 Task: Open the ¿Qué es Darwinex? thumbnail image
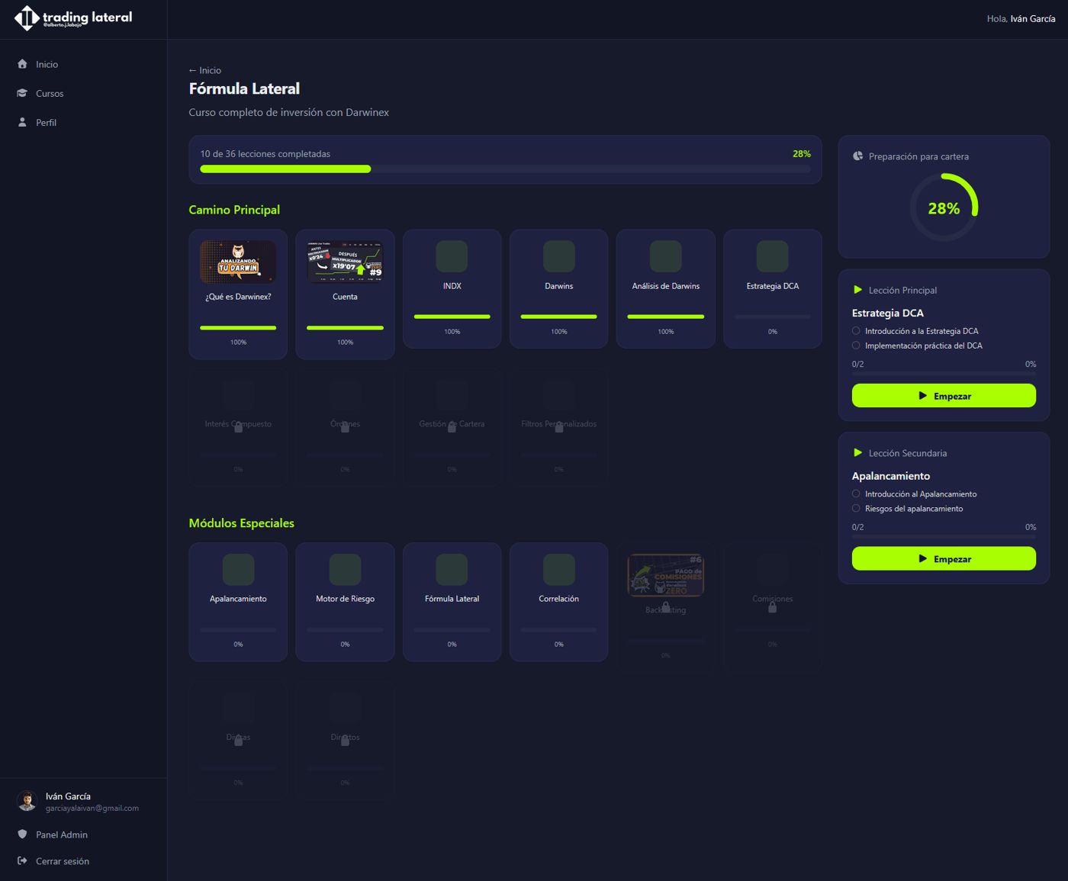(238, 262)
